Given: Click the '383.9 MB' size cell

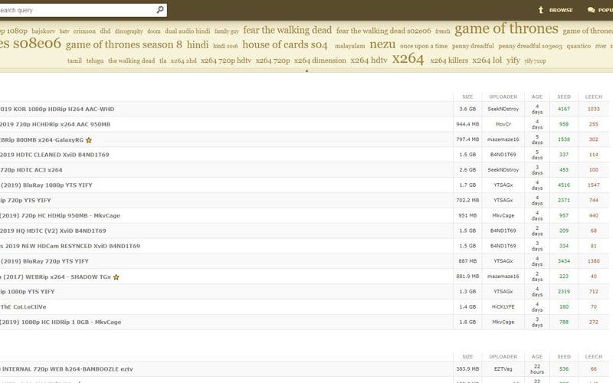Looking at the screenshot, I should pyautogui.click(x=467, y=369).
